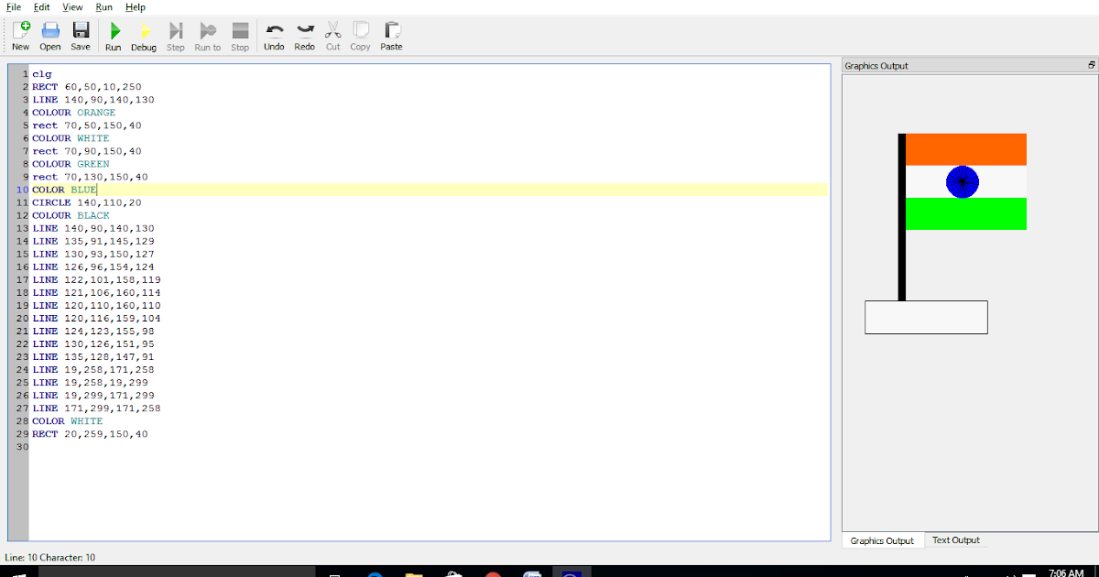Open an existing program file
This screenshot has width=1099, height=577.
point(50,35)
